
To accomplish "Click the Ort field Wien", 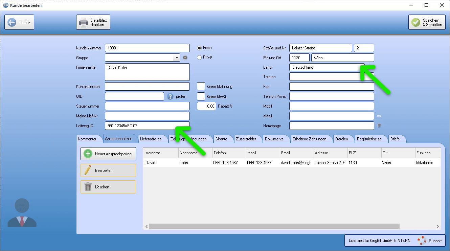I will click(343, 58).
